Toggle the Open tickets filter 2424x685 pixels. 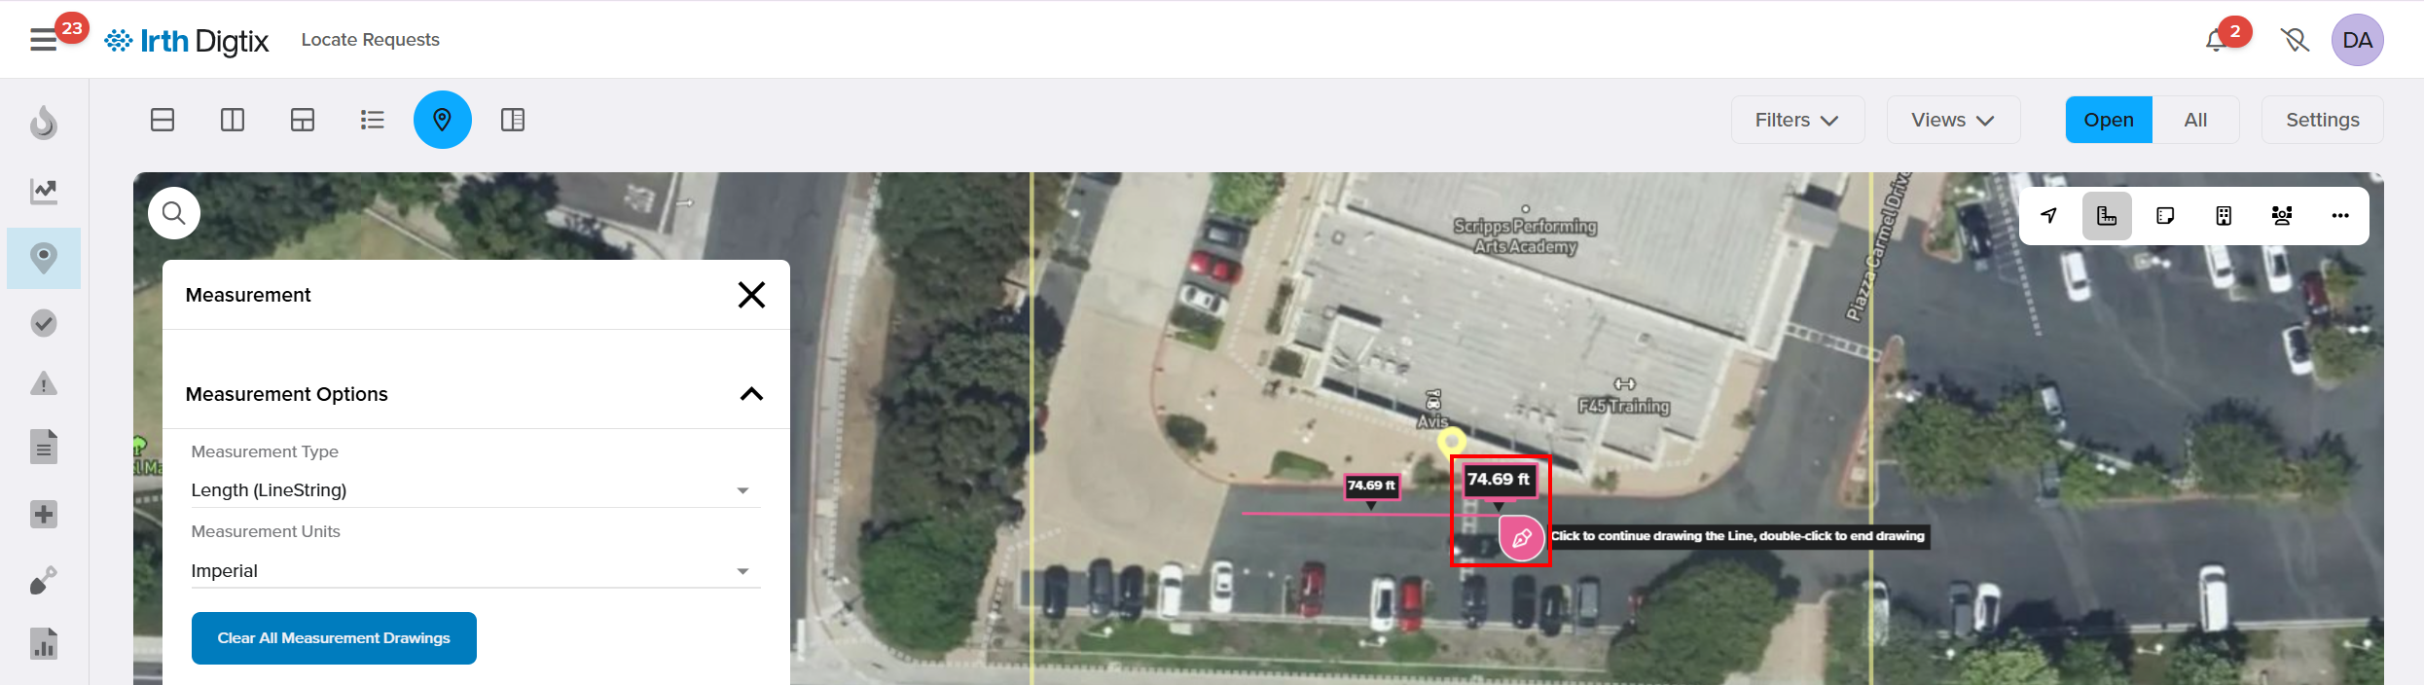2109,120
